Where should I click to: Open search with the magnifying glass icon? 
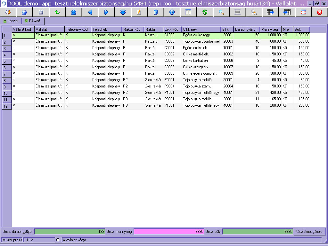coord(221,12)
